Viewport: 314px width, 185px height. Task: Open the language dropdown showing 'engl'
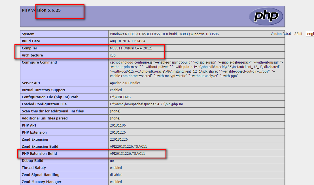click(x=310, y=34)
